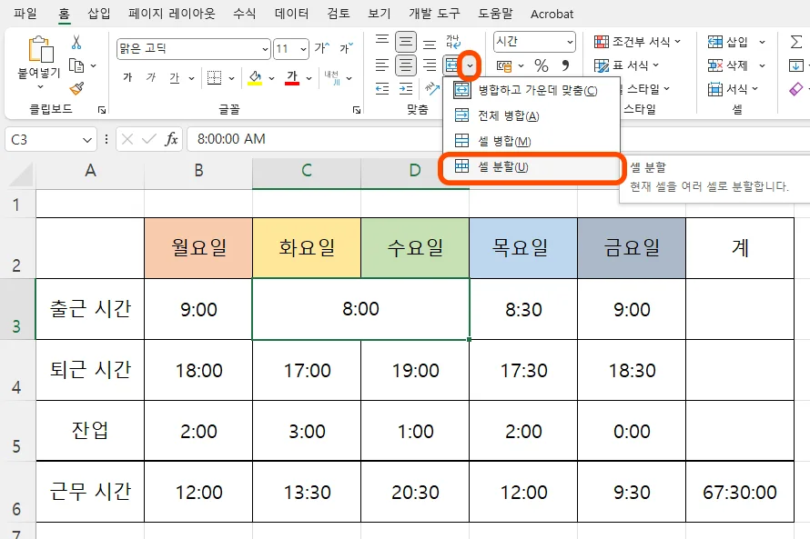Apply the red font color 가
The width and height of the screenshot is (810, 539).
pos(292,78)
